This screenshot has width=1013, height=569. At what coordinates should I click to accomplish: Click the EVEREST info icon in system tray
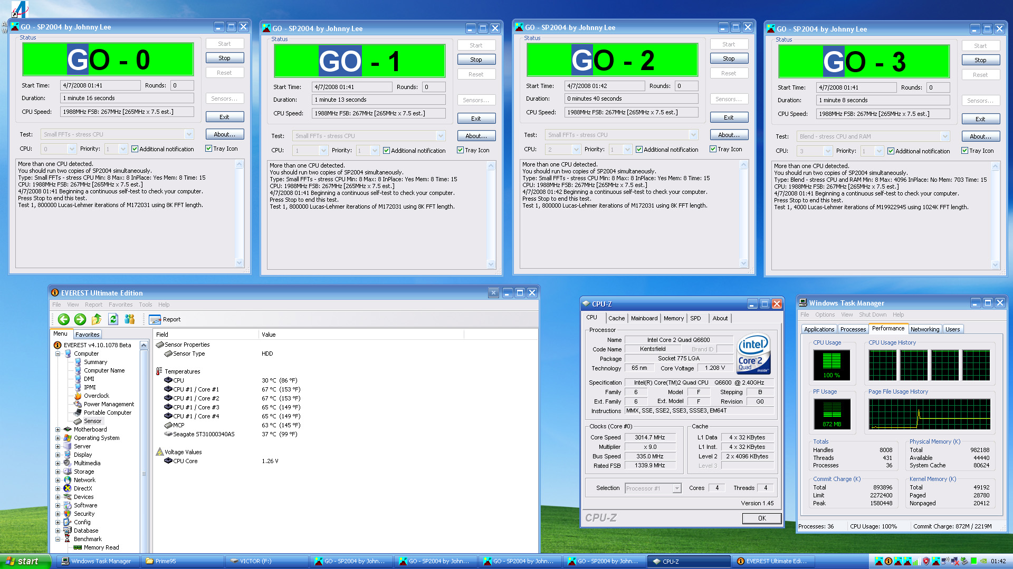(888, 561)
